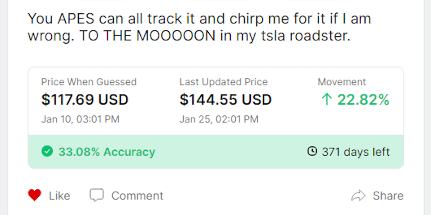
Task: Select the $117.69 USD guessed price
Action: pos(85,100)
